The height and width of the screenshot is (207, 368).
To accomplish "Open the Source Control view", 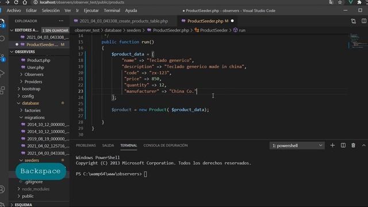I will point(2,57).
